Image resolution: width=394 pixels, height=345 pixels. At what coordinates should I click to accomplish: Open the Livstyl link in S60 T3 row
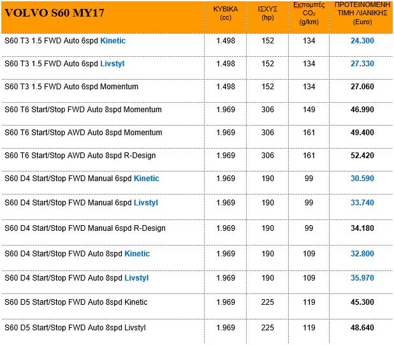coord(112,64)
